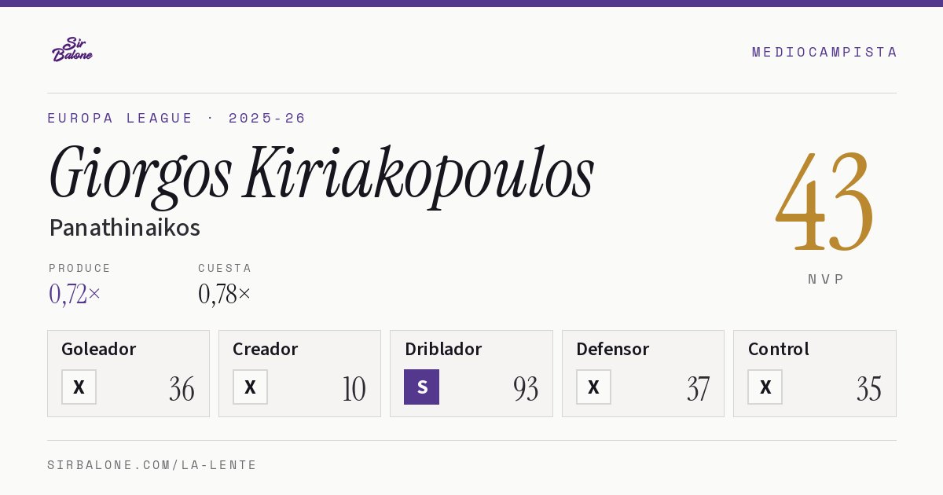Click the X grade badge under Goleador
Viewport: 943px width, 495px height.
79,387
